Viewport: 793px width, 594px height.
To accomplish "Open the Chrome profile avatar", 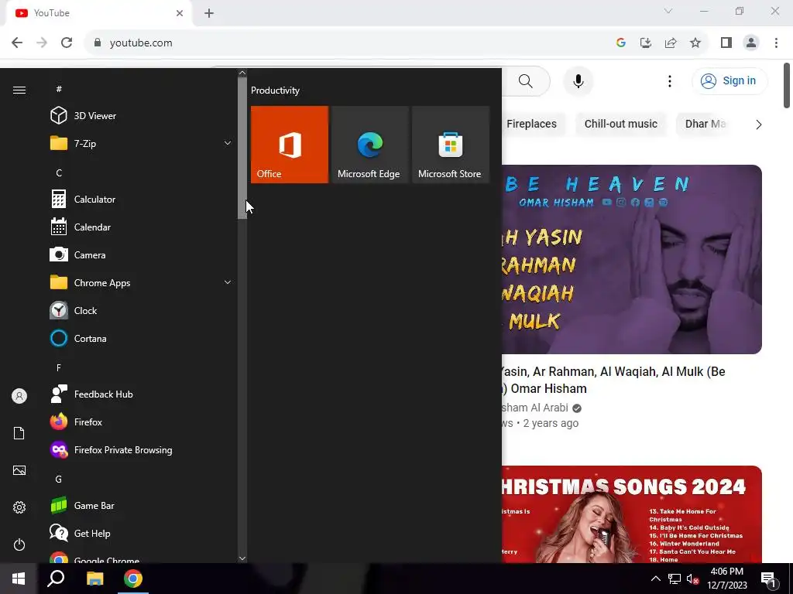I will tap(751, 43).
